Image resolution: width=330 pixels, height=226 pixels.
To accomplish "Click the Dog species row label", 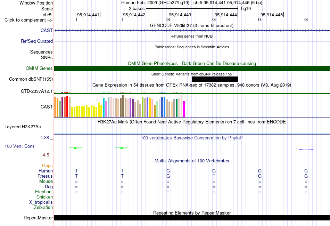I will pyautogui.click(x=49, y=186).
